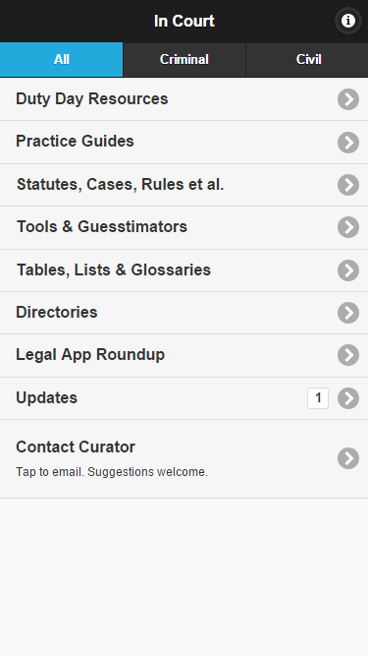Tap the arrow icon beside Tables, Lists & Glossaries

tap(348, 269)
